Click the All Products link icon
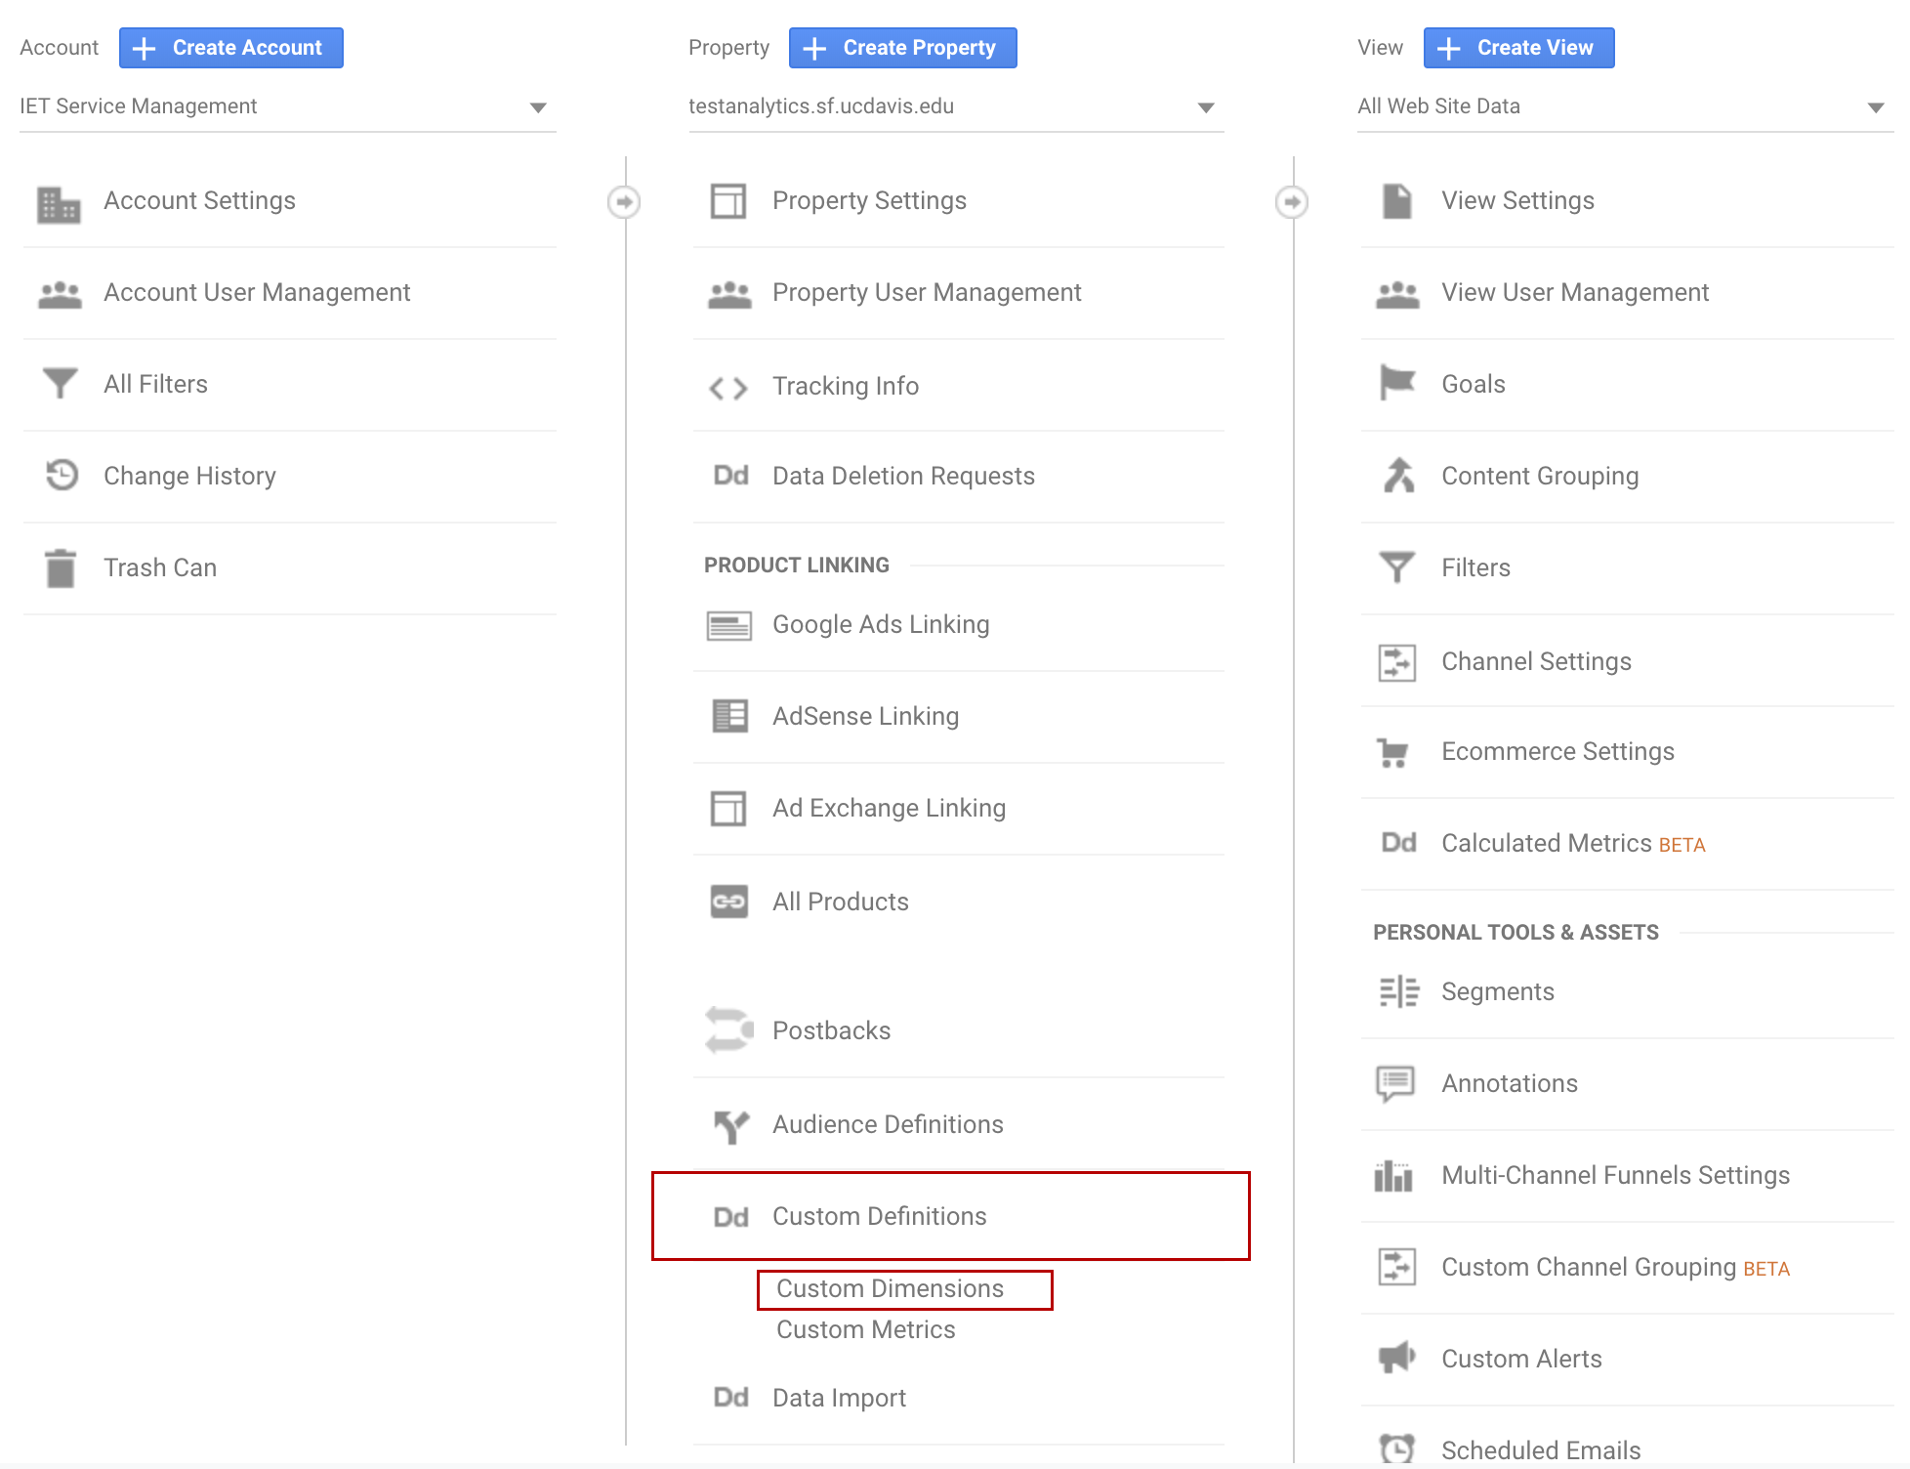Viewport: 1910px width, 1469px height. 728,902
